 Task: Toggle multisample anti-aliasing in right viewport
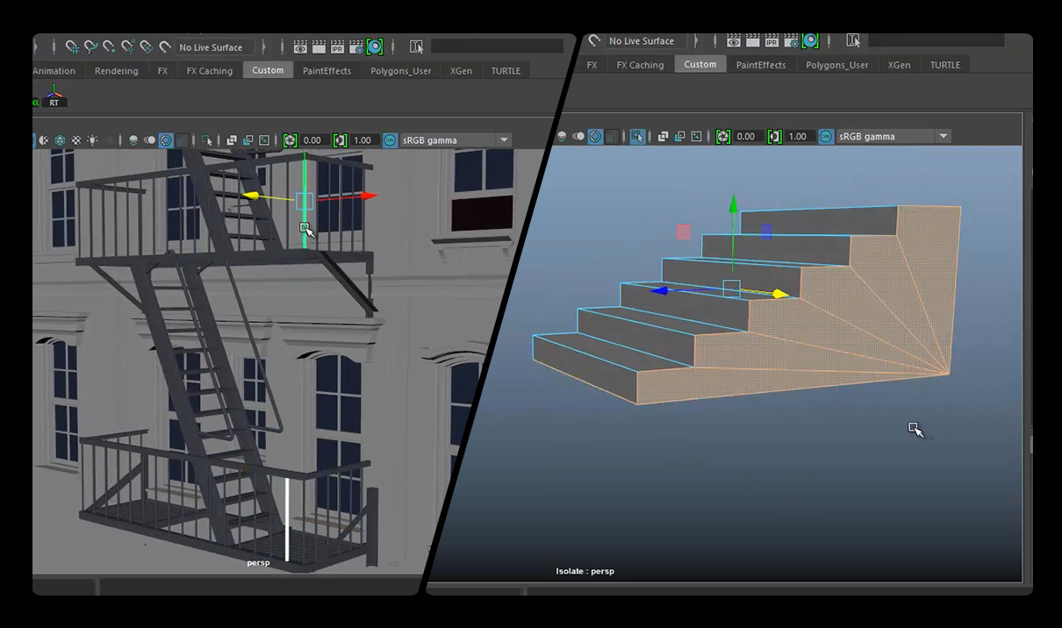coord(595,136)
